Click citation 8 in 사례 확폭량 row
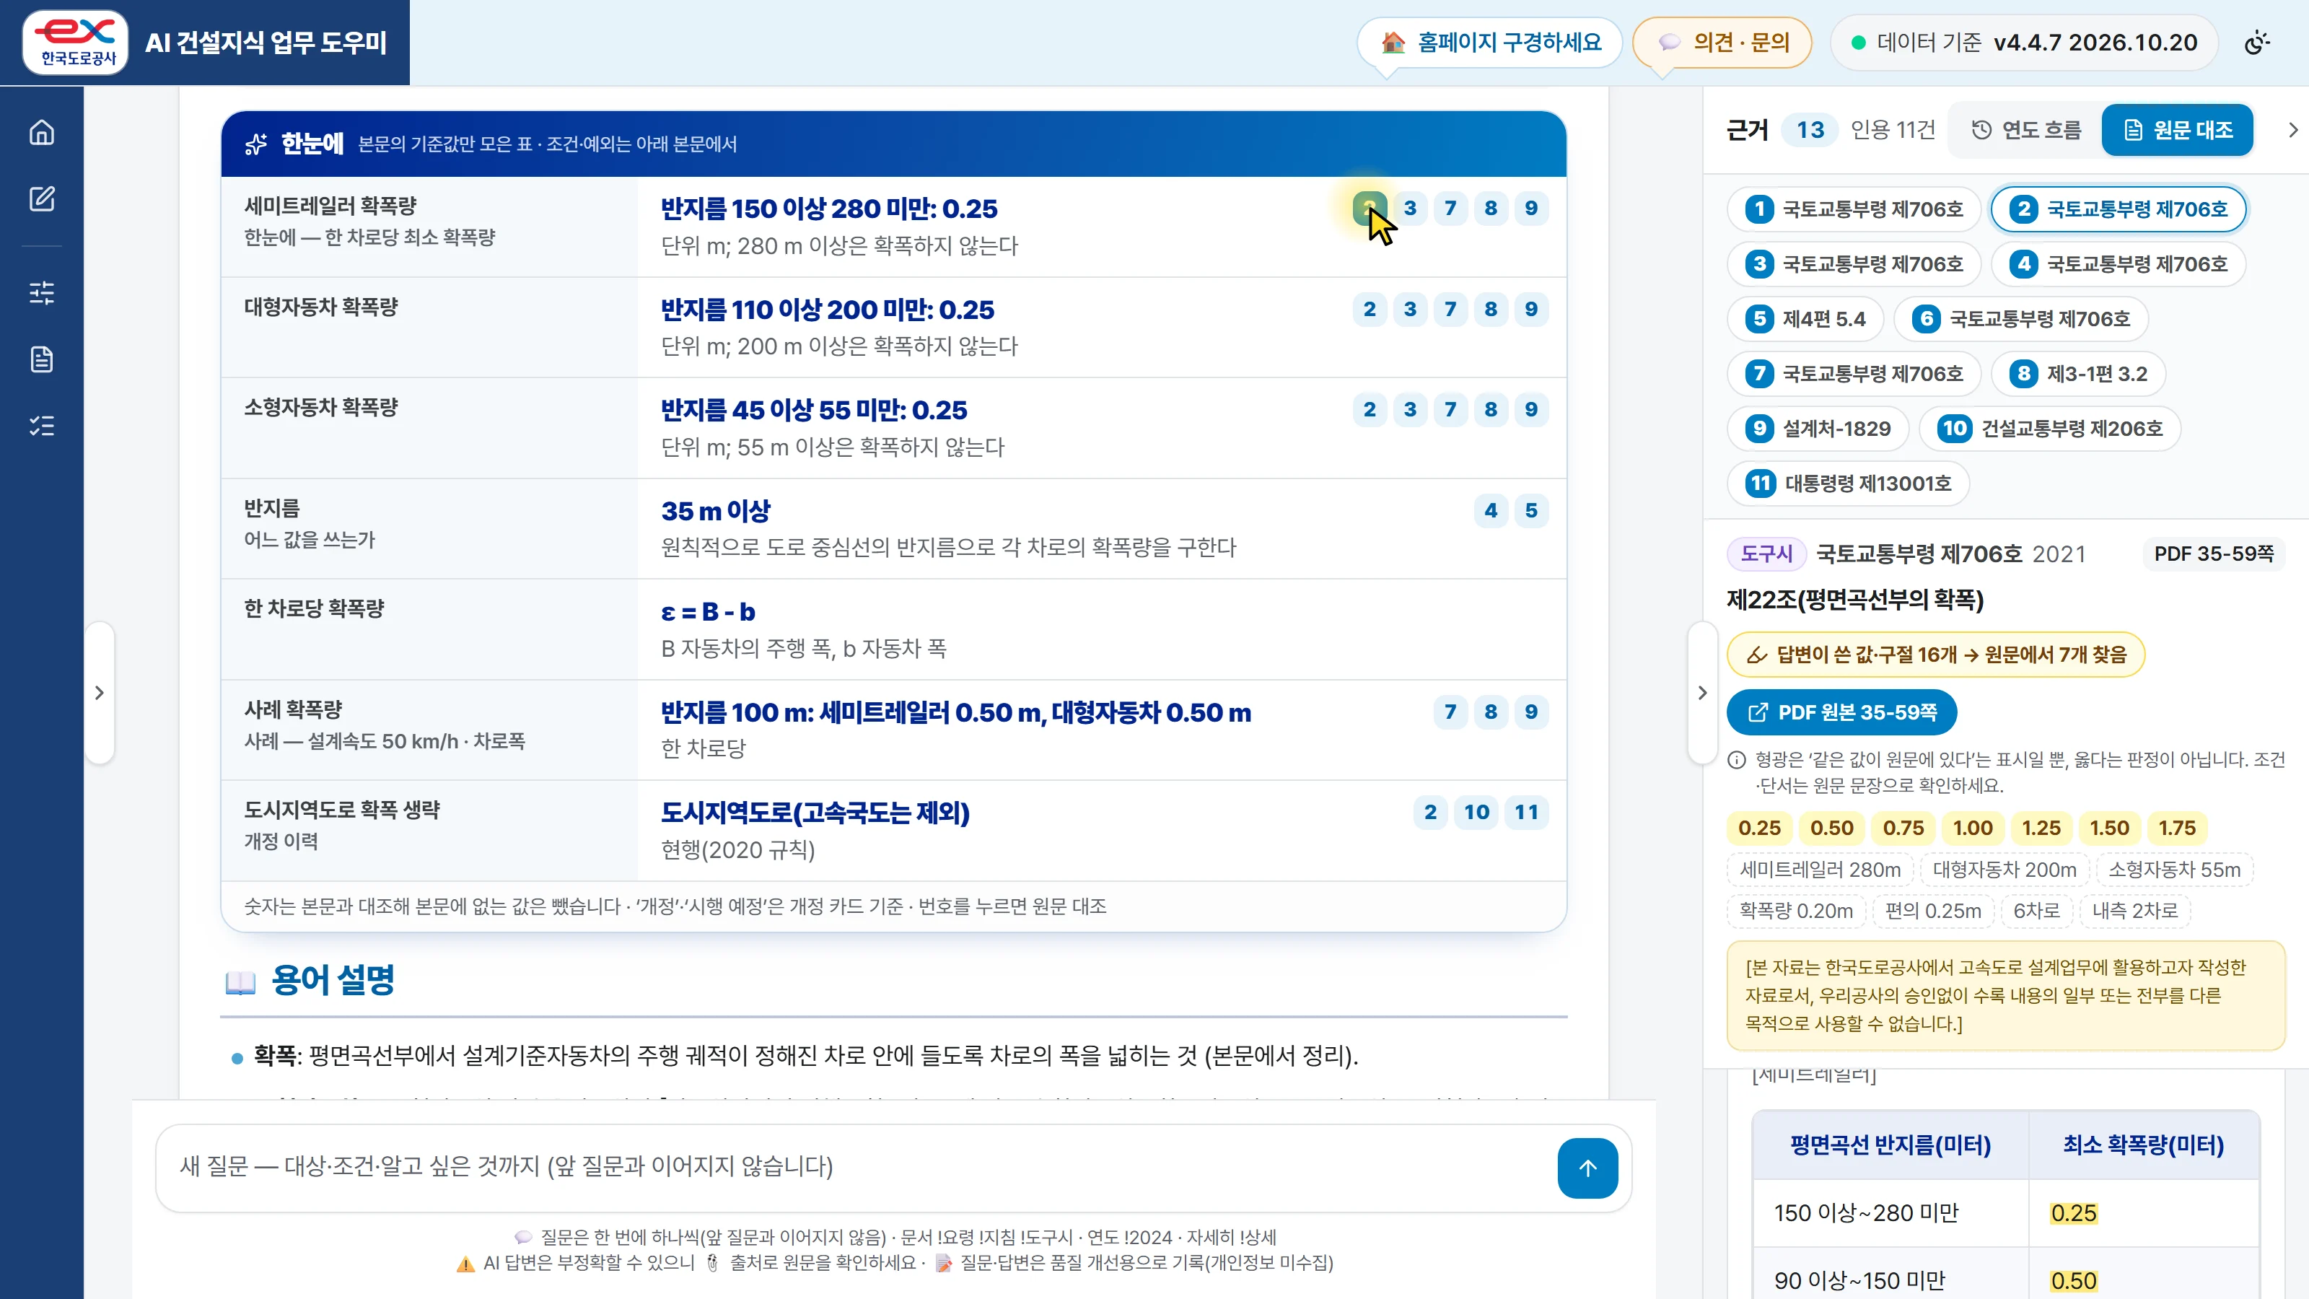Image resolution: width=2309 pixels, height=1299 pixels. click(x=1491, y=712)
